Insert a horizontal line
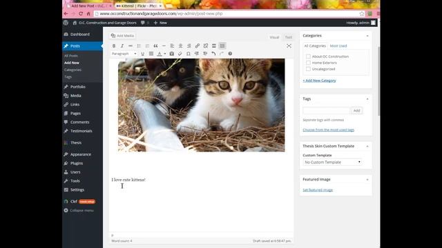The height and width of the screenshot is (248, 442). (164, 46)
